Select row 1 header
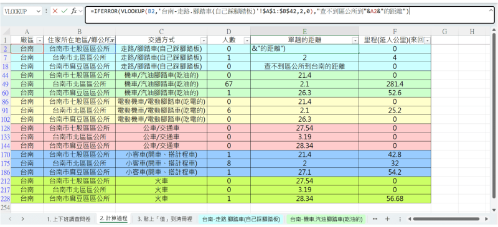Screen dimensions: 498x227 pos(6,40)
